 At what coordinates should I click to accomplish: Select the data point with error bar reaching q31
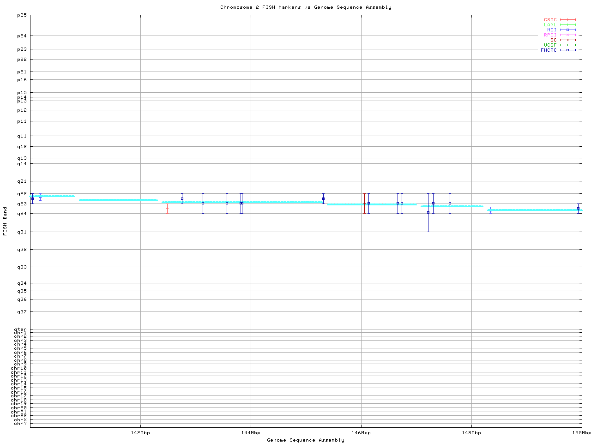[428, 212]
